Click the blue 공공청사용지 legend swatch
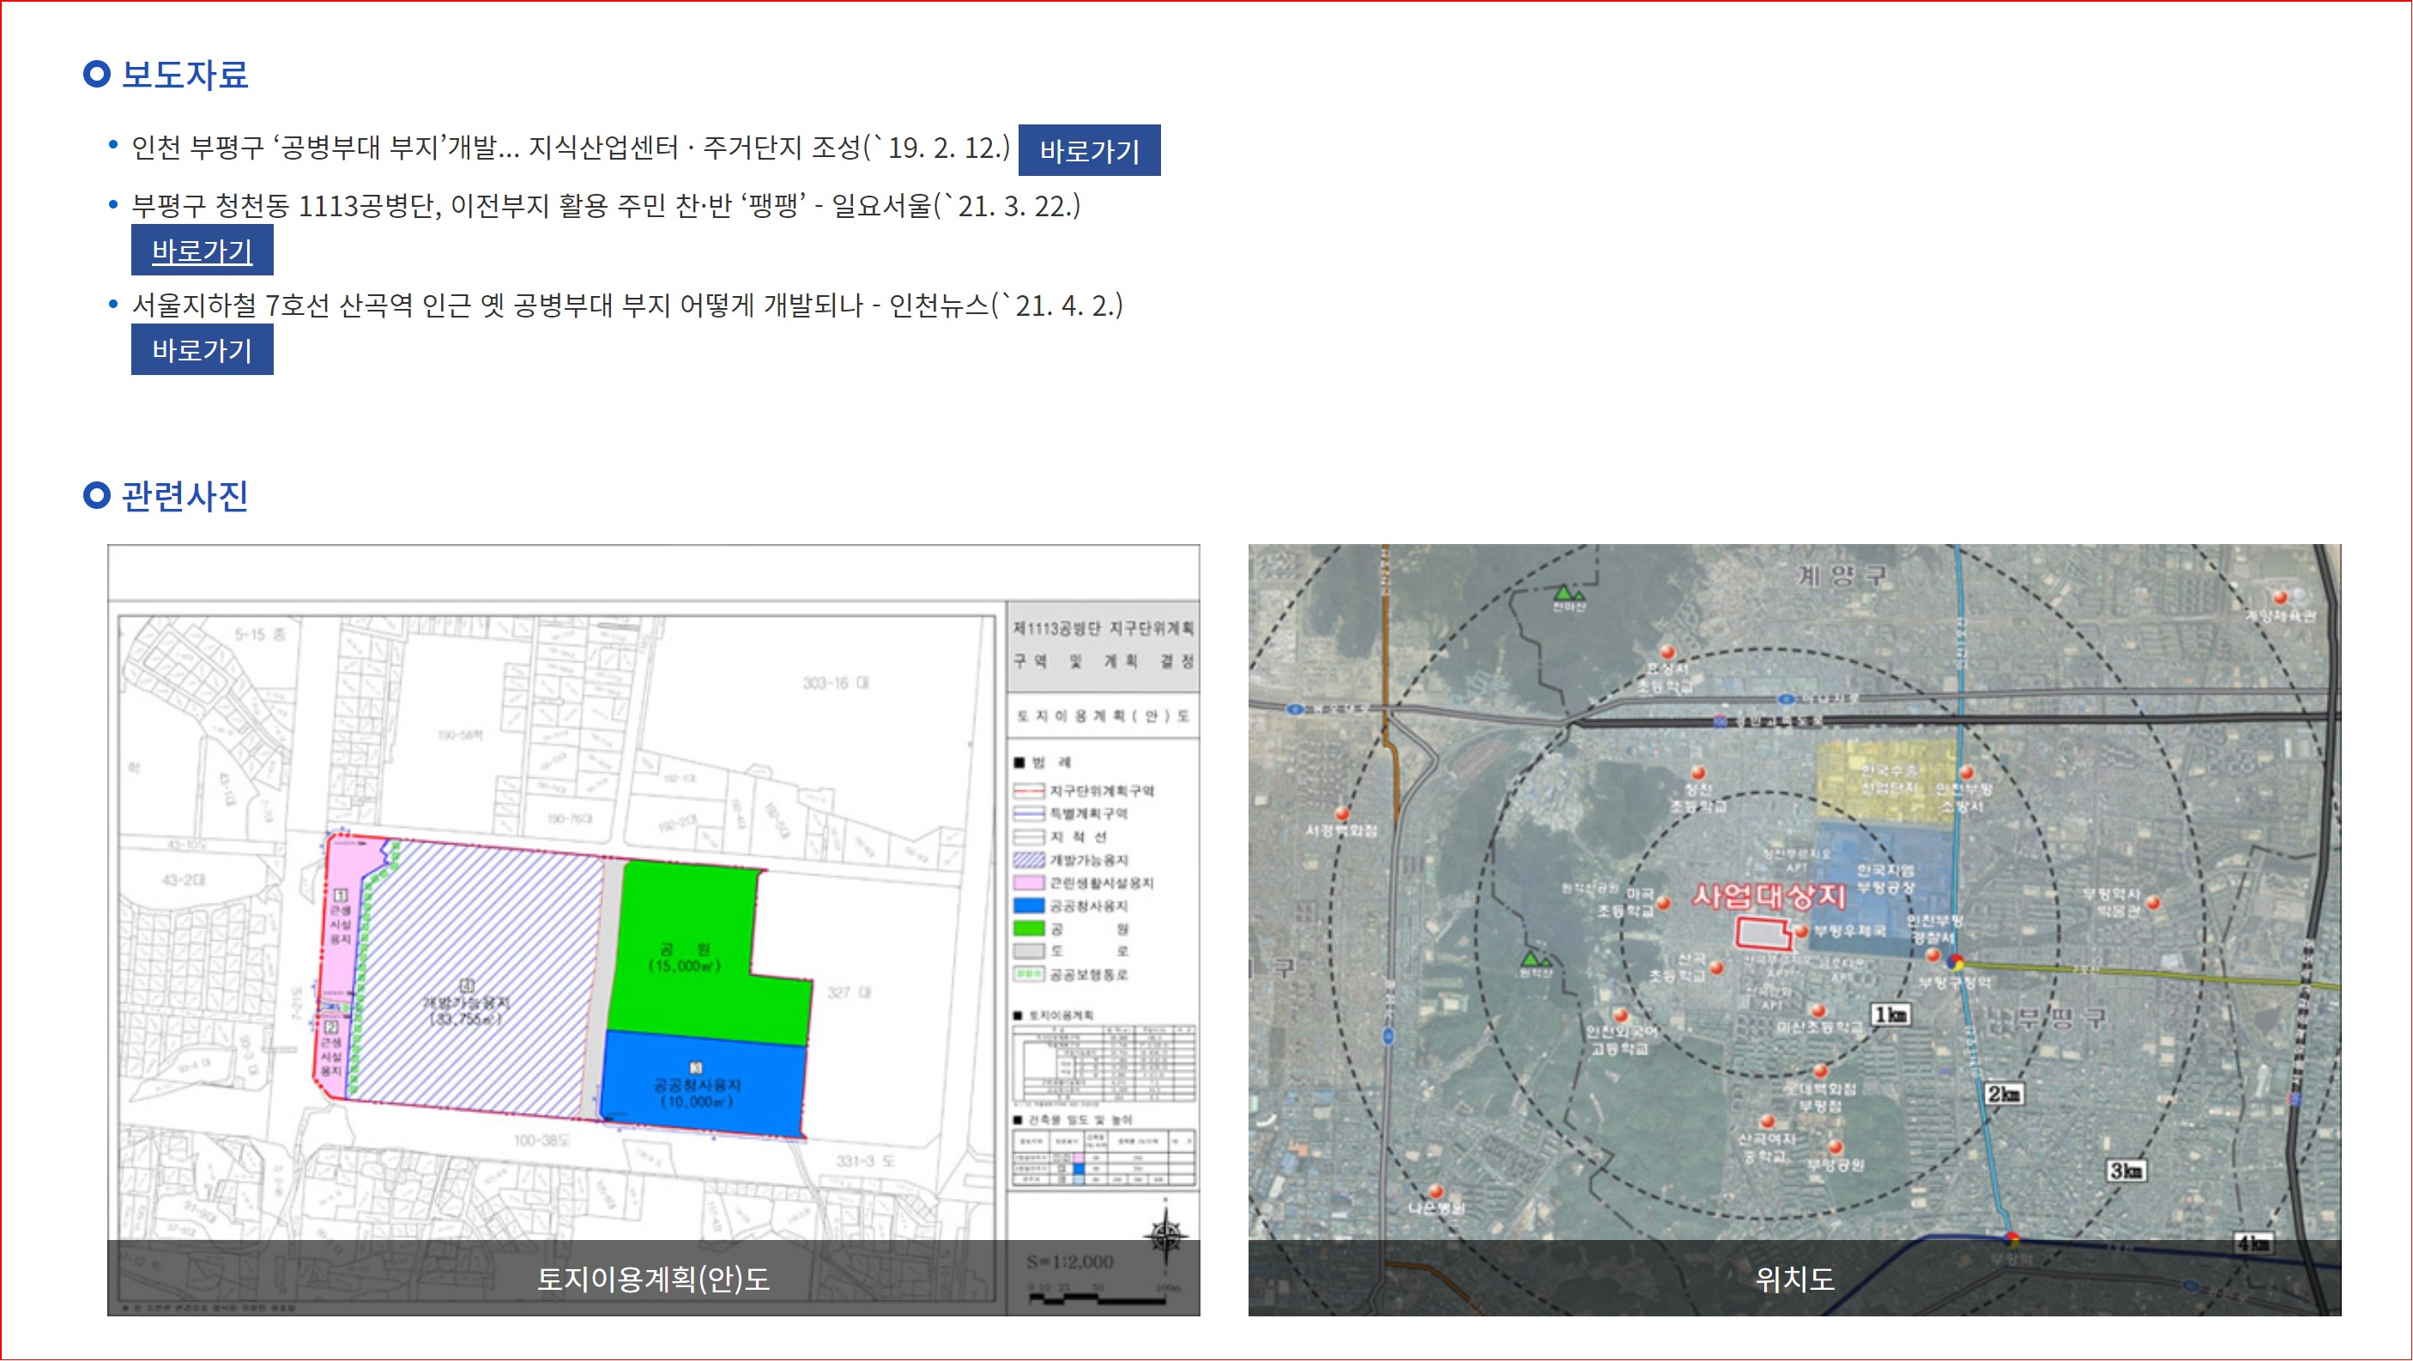Image resolution: width=2413 pixels, height=1361 pixels. pos(1029,906)
